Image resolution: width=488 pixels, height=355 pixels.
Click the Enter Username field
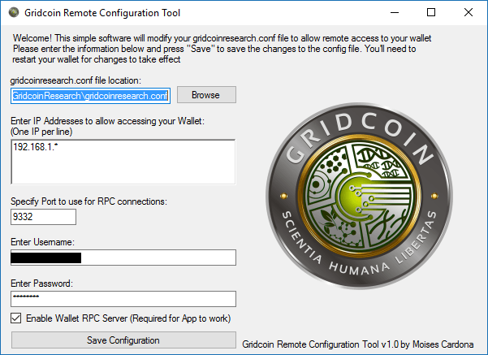(x=123, y=258)
